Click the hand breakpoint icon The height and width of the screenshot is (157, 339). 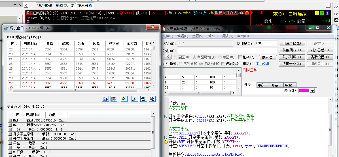(143, 99)
